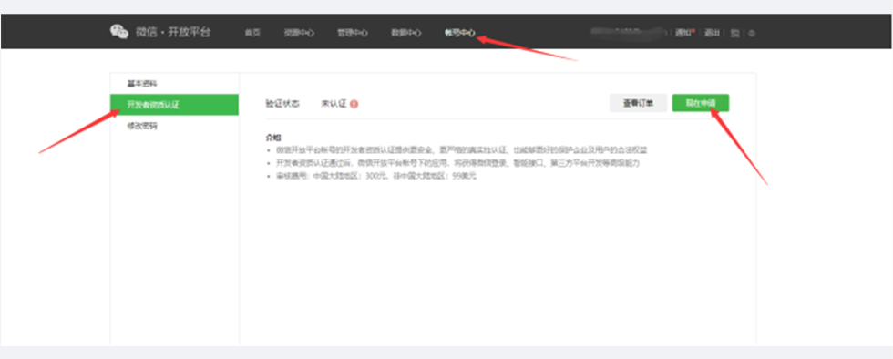Image resolution: width=893 pixels, height=359 pixels.
Task: Open 修改密码 in the left sidebar
Action: point(142,126)
